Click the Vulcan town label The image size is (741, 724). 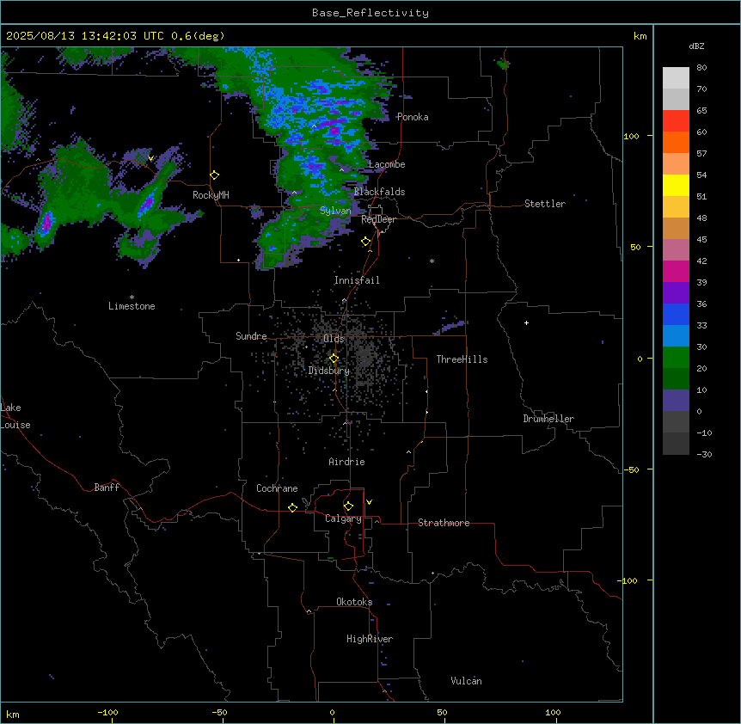point(466,681)
